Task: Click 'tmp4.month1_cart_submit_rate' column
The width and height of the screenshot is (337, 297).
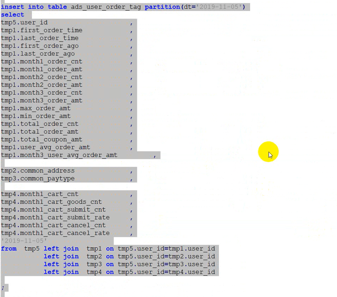Action: pyautogui.click(x=55, y=217)
